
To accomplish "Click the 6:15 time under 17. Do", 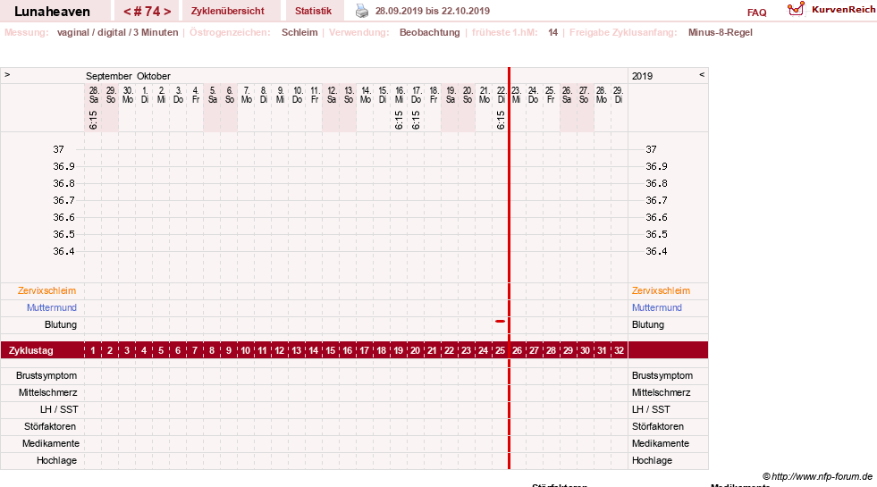I will (416, 120).
